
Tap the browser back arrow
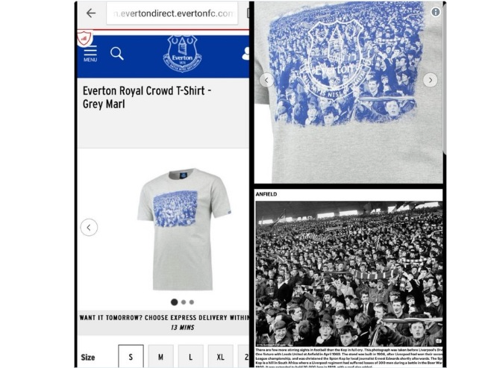point(91,13)
